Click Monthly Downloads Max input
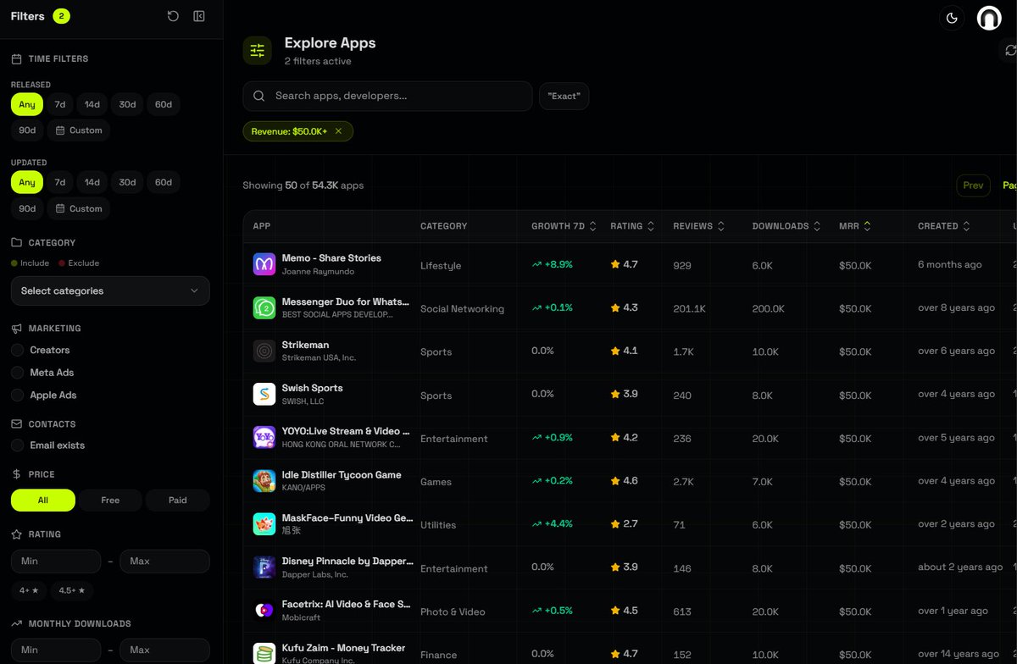 [x=164, y=650]
